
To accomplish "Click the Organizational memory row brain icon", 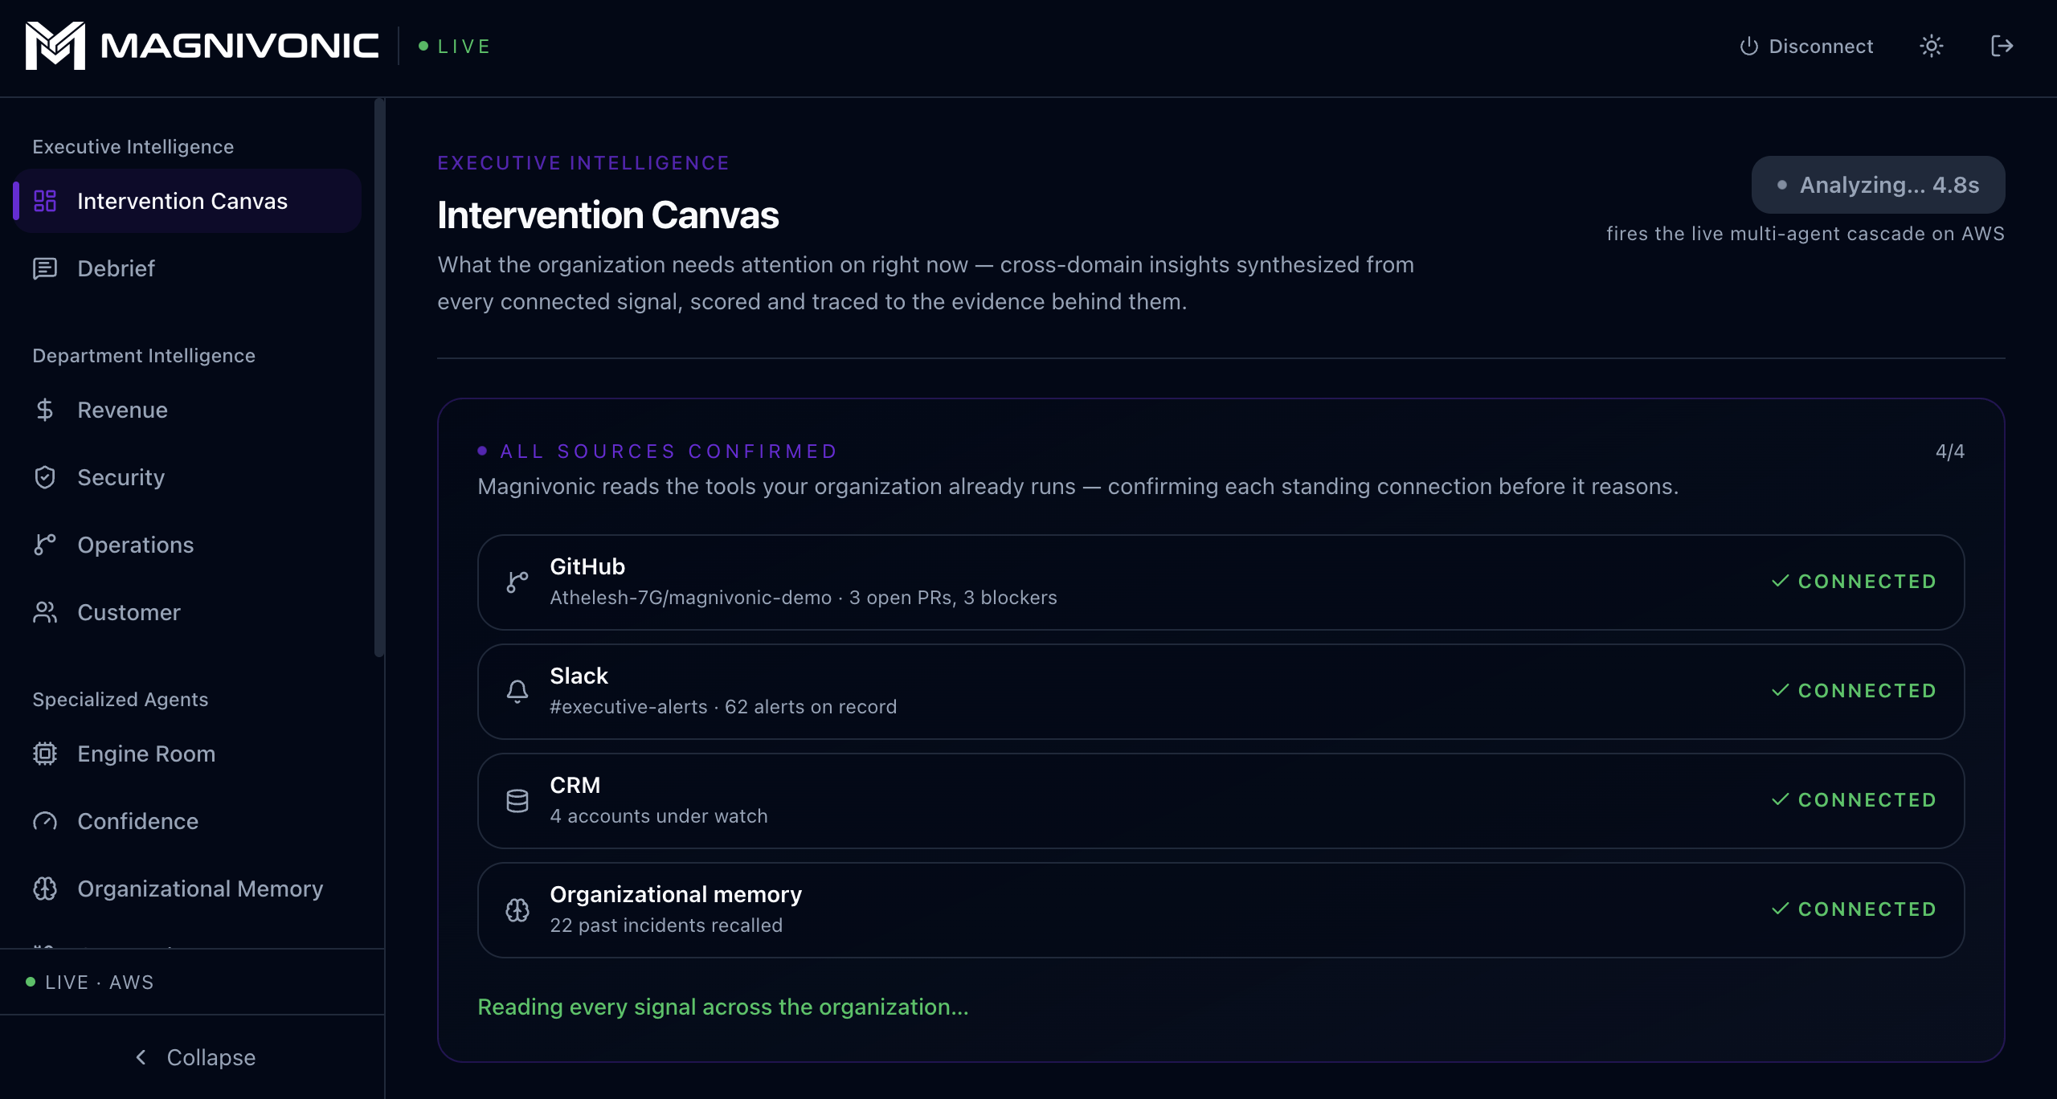I will pos(517,909).
